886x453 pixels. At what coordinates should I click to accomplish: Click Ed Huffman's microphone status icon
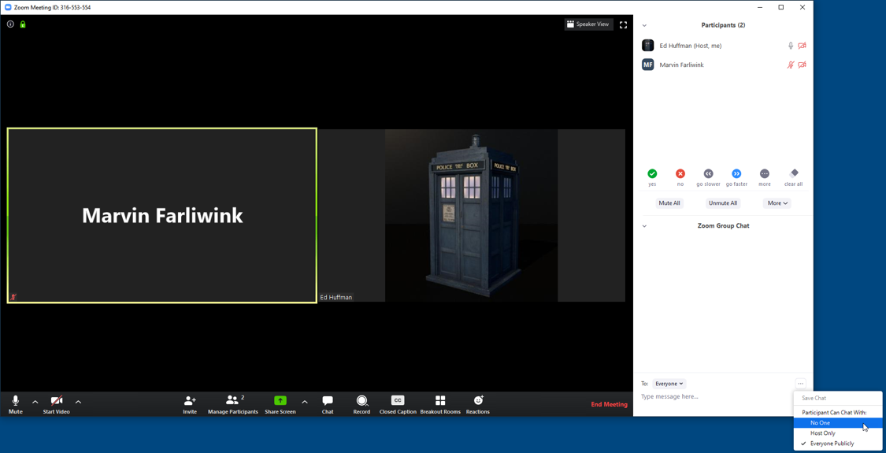tap(791, 46)
